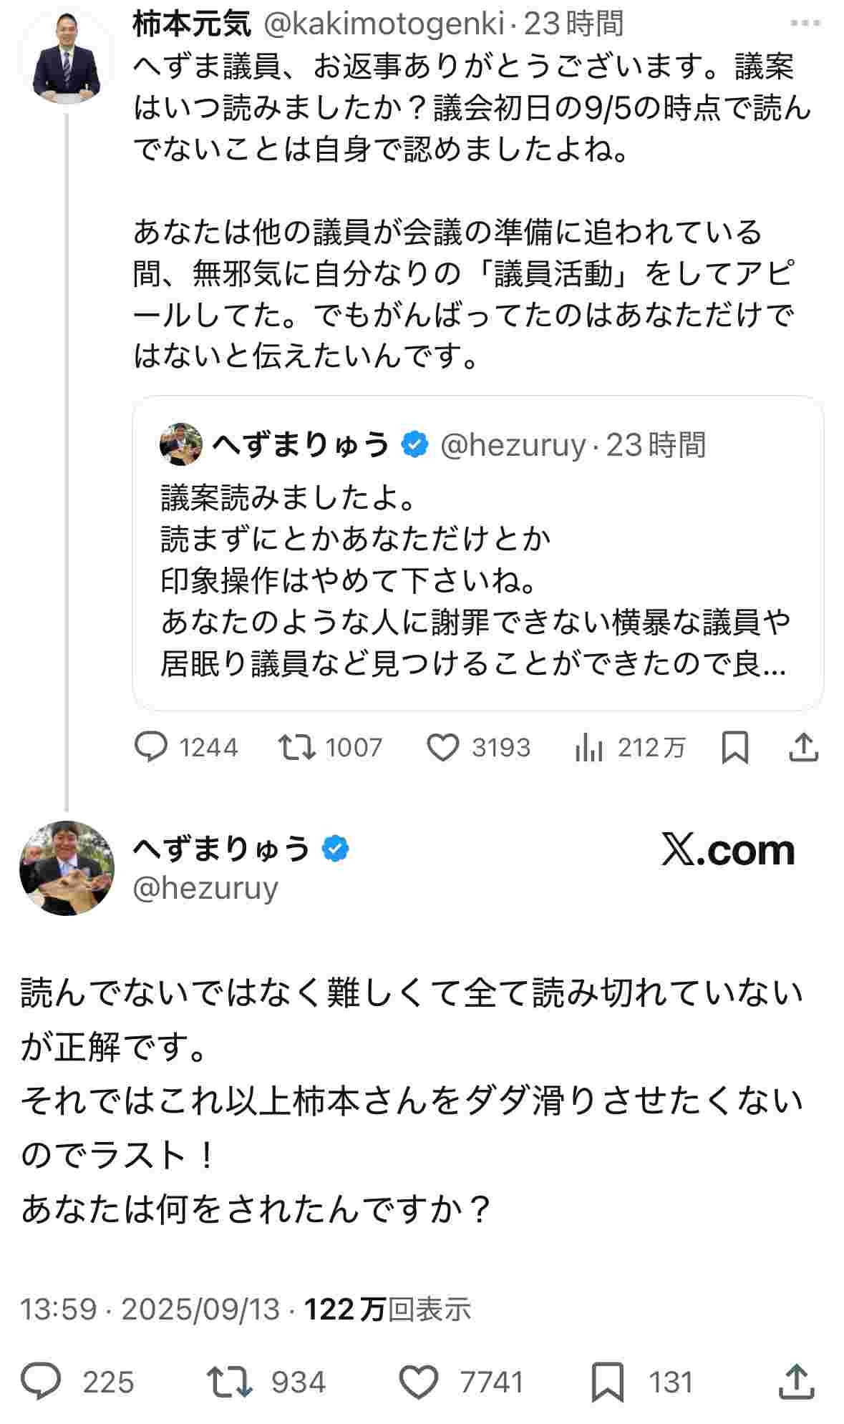This screenshot has width=844, height=1424.
Task: Like the main tweet with 7741 likes
Action: point(419,1382)
